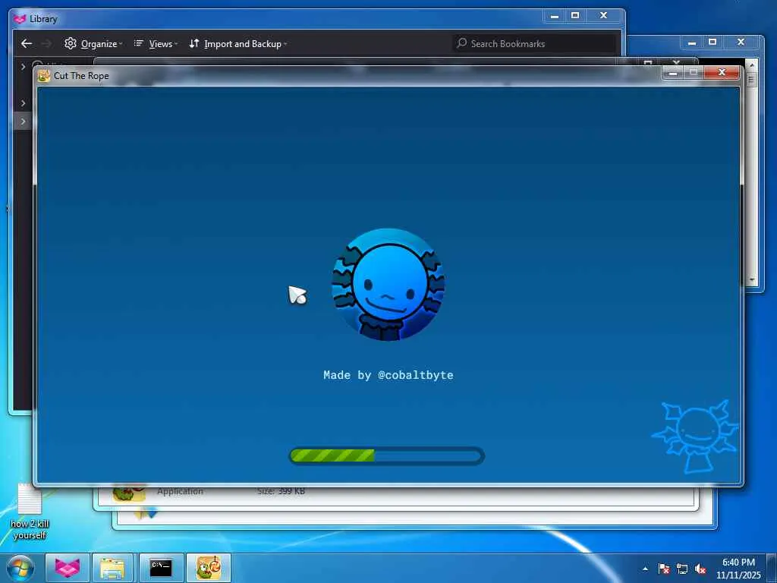Image resolution: width=777 pixels, height=583 pixels.
Task: Click the green loading progress bar
Action: pyautogui.click(x=386, y=455)
